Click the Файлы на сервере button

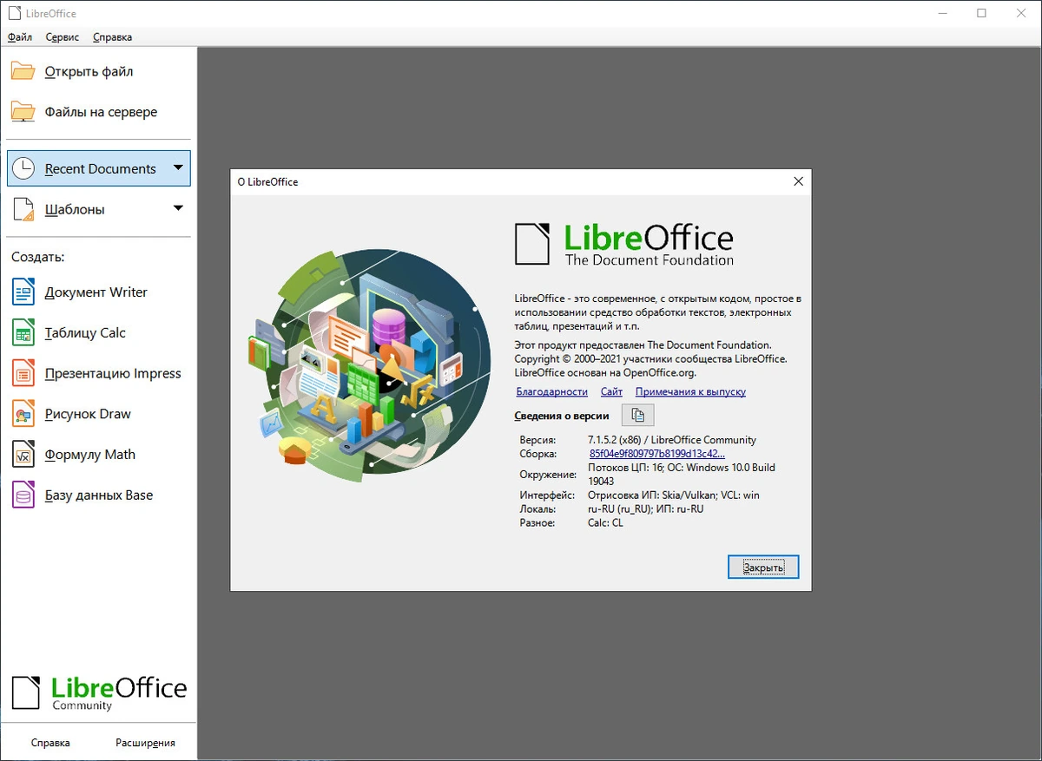(x=98, y=112)
